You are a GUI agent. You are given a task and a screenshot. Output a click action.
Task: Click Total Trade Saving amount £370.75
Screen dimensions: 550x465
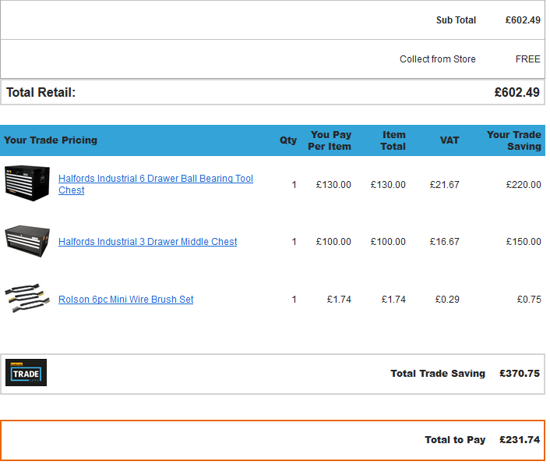coord(520,374)
